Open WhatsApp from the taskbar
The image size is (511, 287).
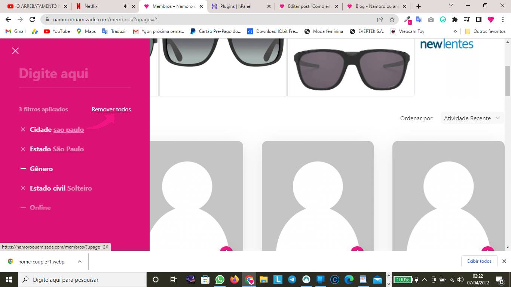220,280
